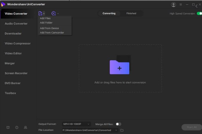This screenshot has width=202, height=134.
Task: Click the Add Files document icon
Action: tap(40, 13)
